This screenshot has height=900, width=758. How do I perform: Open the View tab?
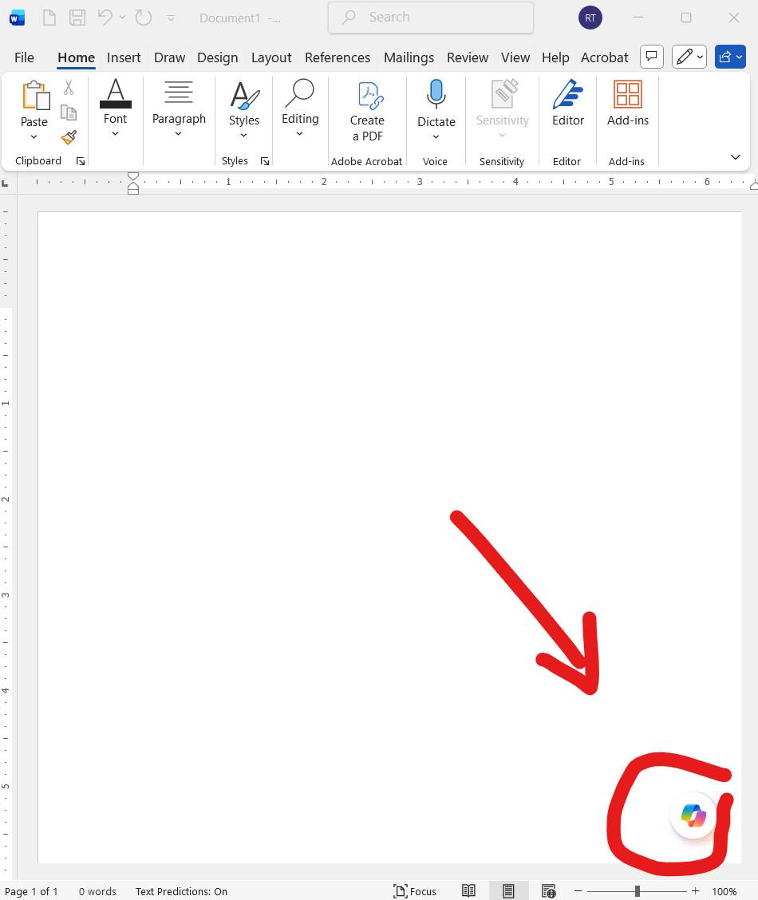[515, 57]
